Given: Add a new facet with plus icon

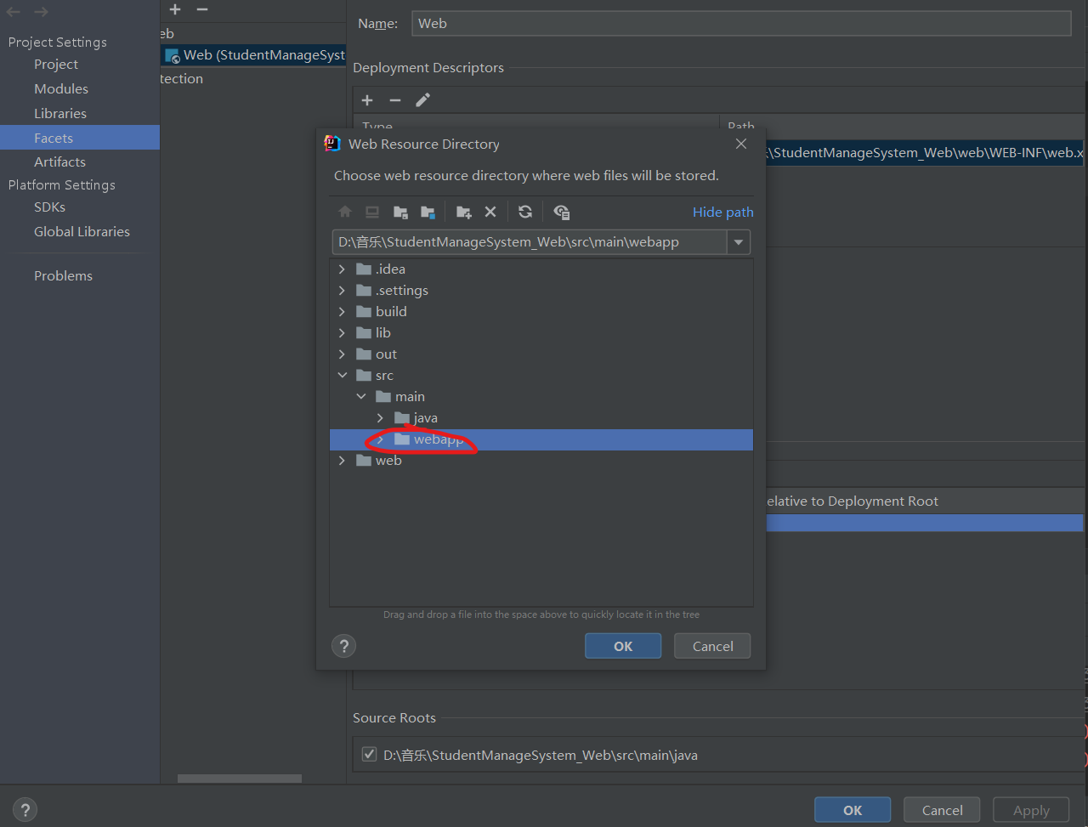Looking at the screenshot, I should point(175,9).
